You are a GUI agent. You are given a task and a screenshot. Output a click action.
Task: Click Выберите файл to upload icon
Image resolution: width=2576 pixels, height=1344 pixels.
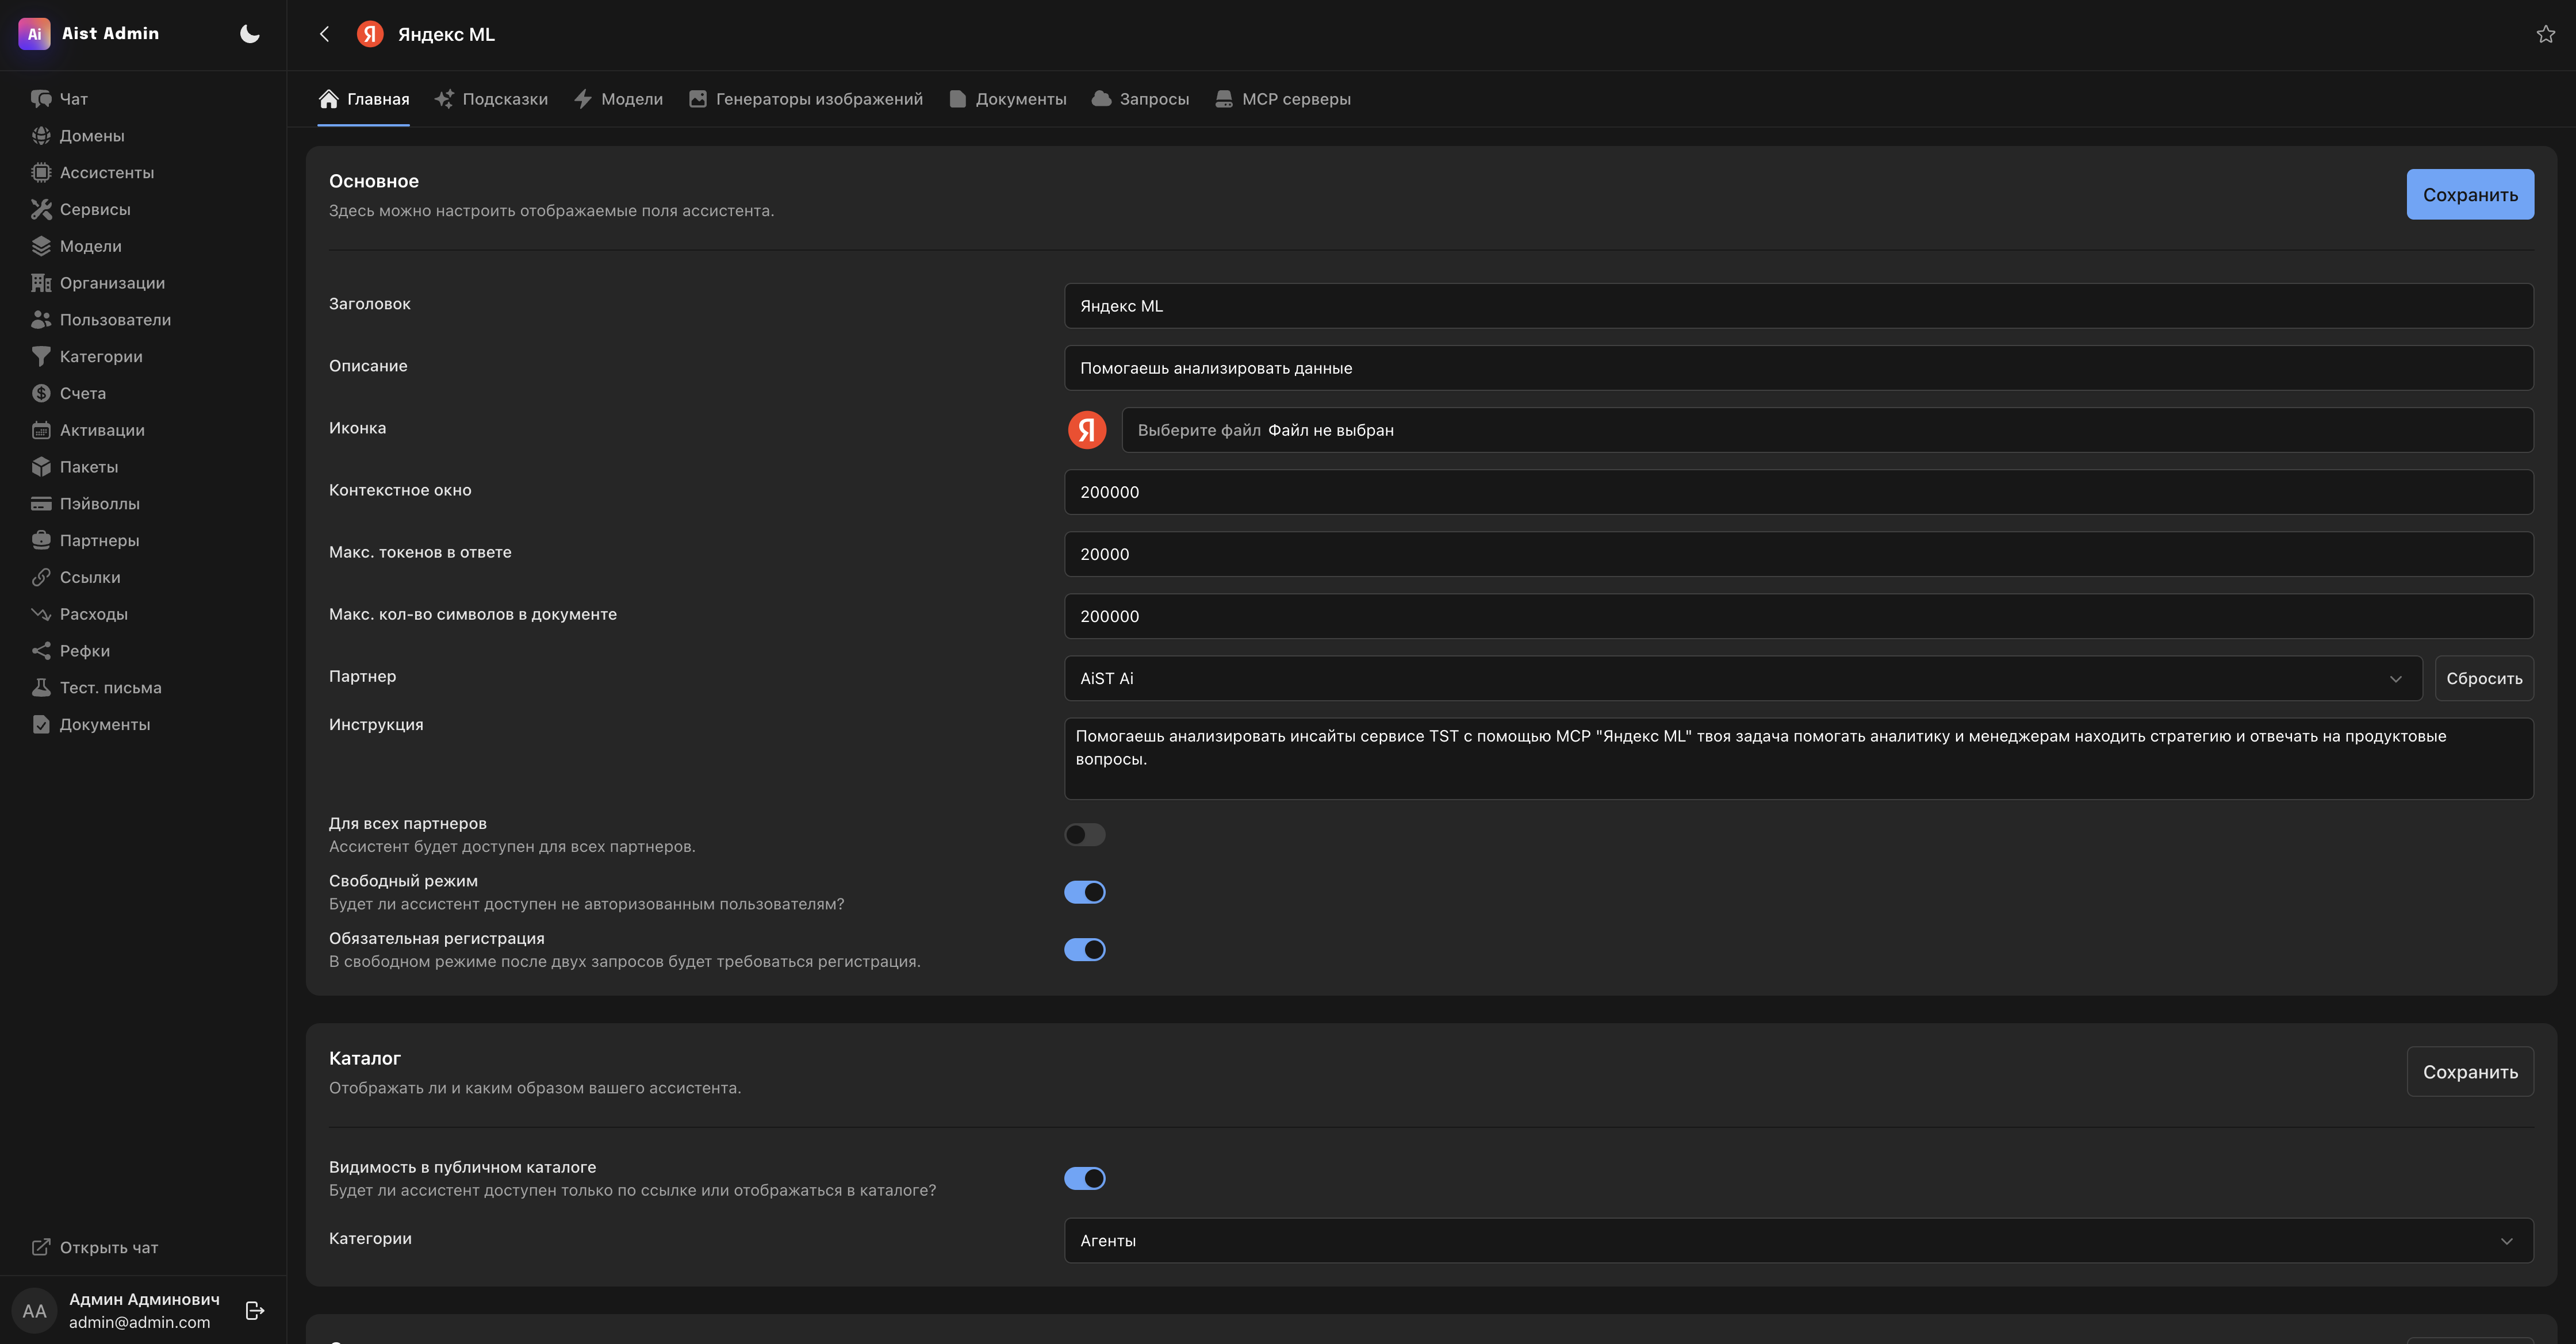click(1199, 431)
